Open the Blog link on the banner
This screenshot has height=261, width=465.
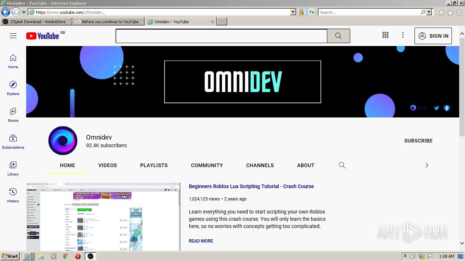(x=418, y=108)
